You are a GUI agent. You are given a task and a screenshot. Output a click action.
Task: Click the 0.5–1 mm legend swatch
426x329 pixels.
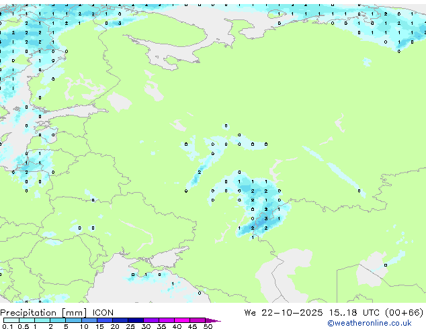[x=27, y=320]
